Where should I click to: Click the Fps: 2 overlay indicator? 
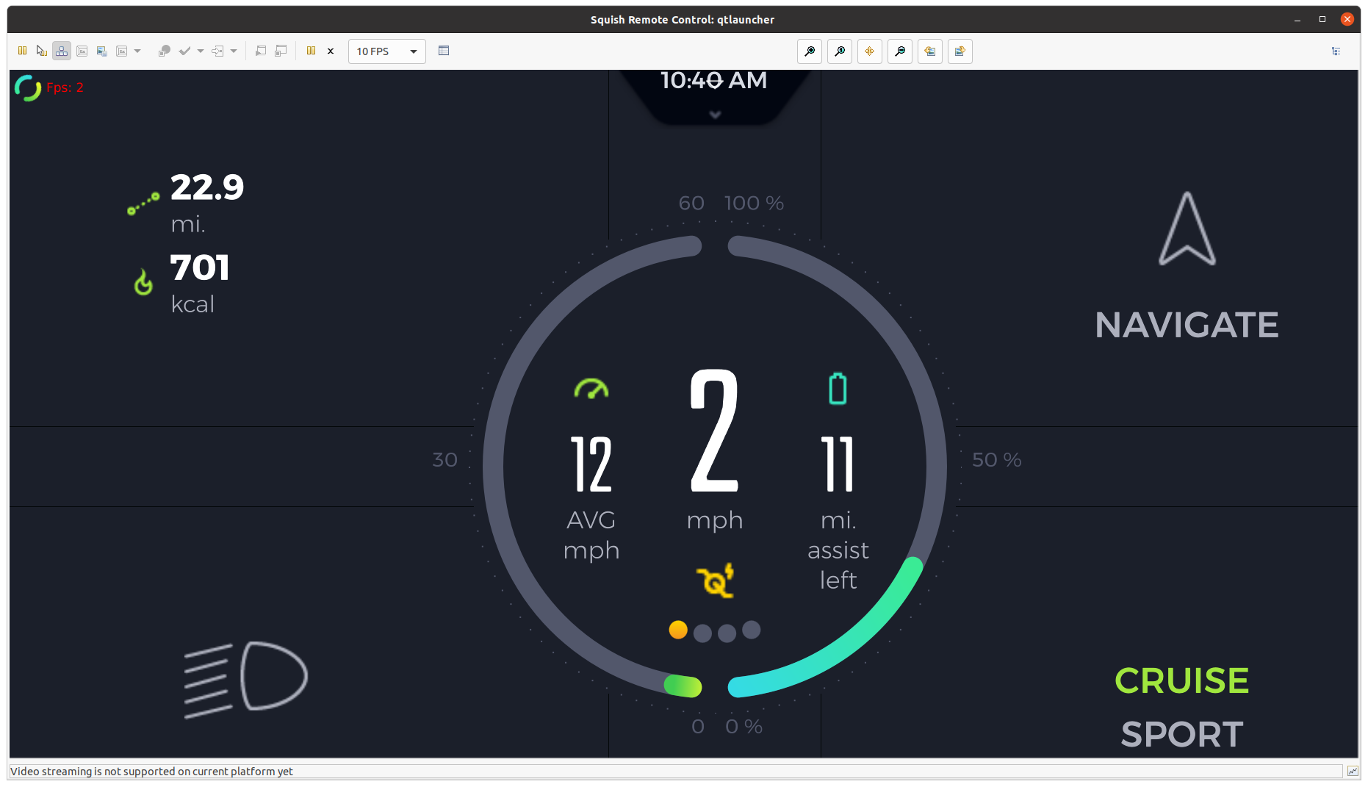point(65,87)
